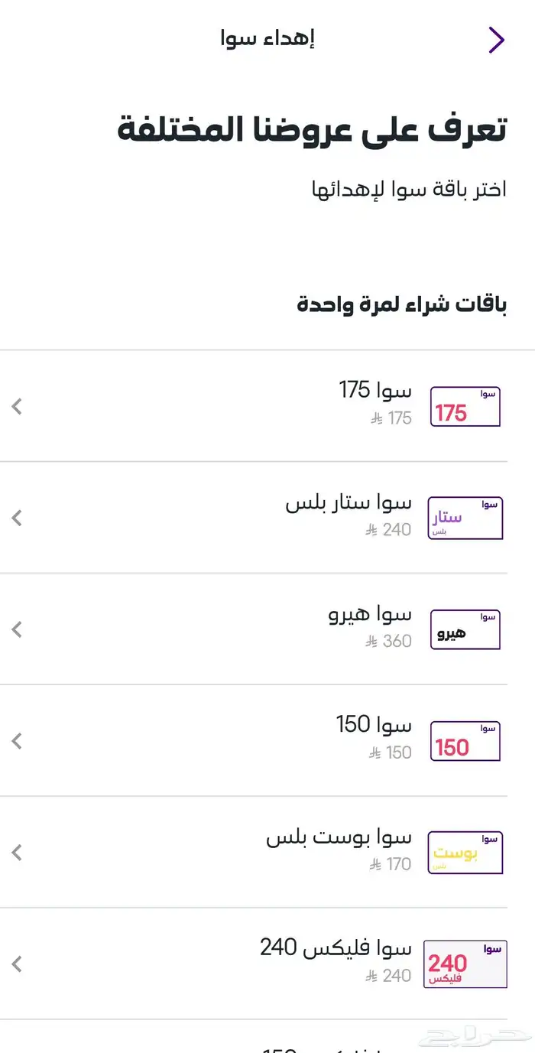
Task: Tap the purple back arrow at the top
Action: coord(497,38)
